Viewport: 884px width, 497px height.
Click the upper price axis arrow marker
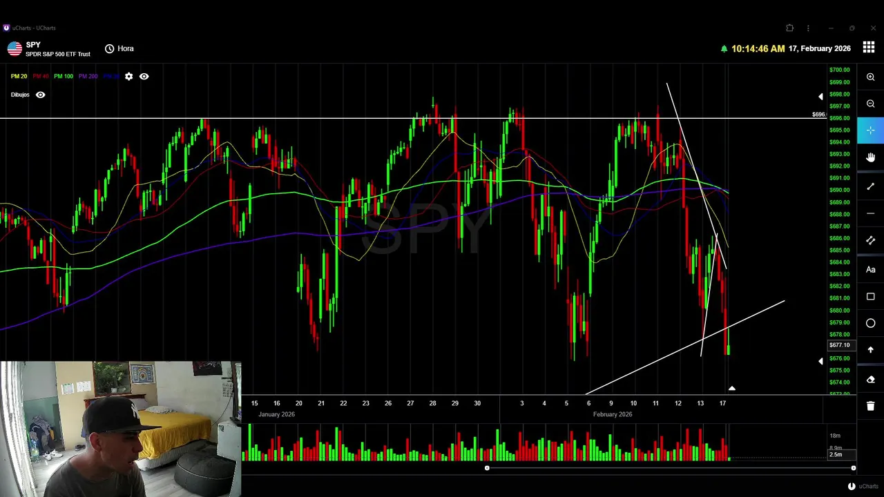[820, 97]
